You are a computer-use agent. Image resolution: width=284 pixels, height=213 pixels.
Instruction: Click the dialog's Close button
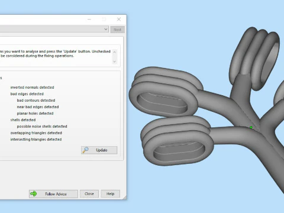click(89, 194)
